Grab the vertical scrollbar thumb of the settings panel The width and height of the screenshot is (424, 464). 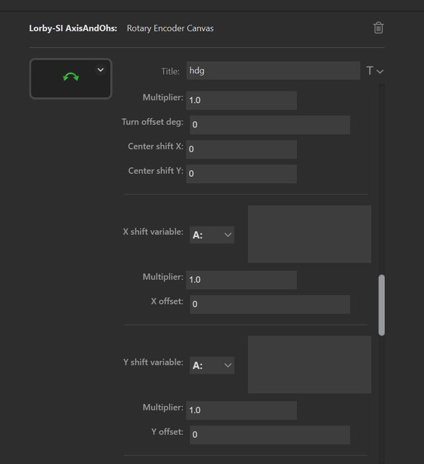click(x=382, y=305)
